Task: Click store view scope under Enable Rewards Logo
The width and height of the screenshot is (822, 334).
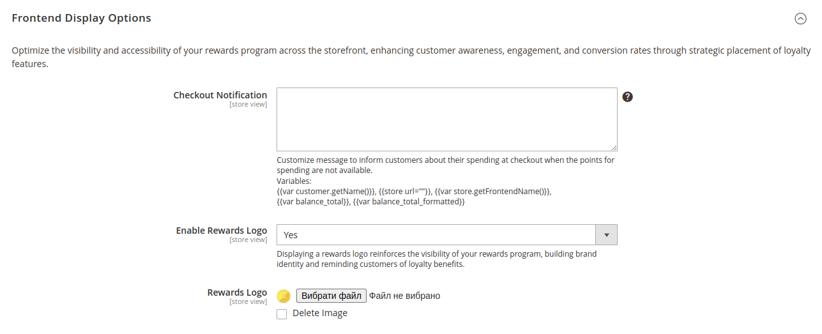Action: [248, 240]
